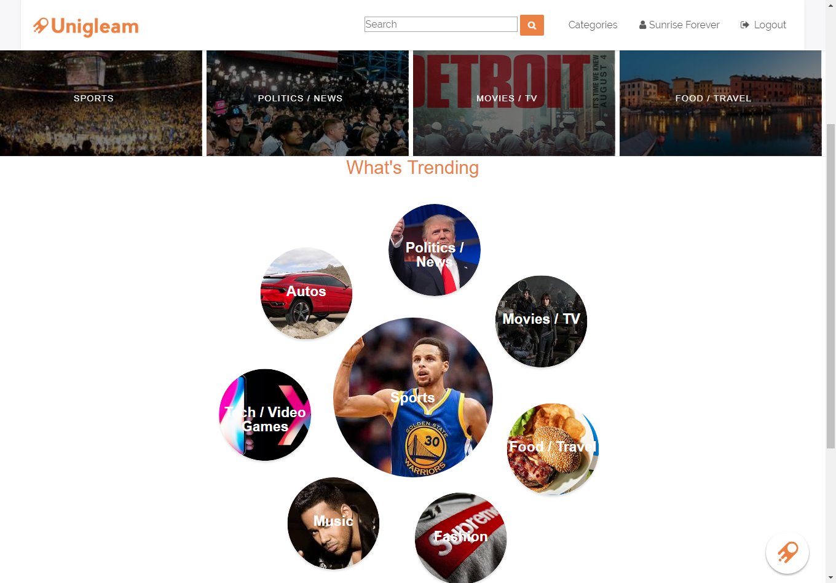Select the Music trending bubble
The width and height of the screenshot is (836, 583).
[x=333, y=523]
